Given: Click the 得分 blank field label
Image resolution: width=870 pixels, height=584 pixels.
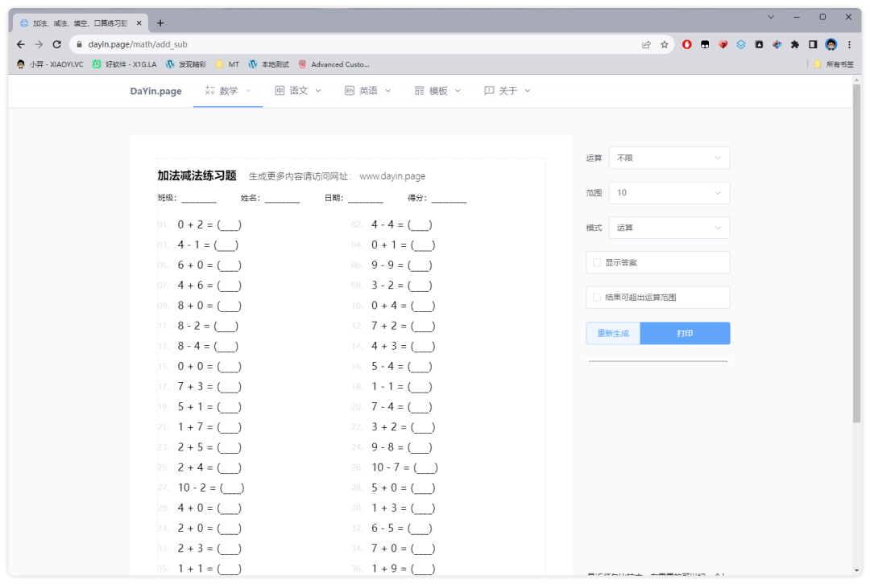Looking at the screenshot, I should pos(417,198).
